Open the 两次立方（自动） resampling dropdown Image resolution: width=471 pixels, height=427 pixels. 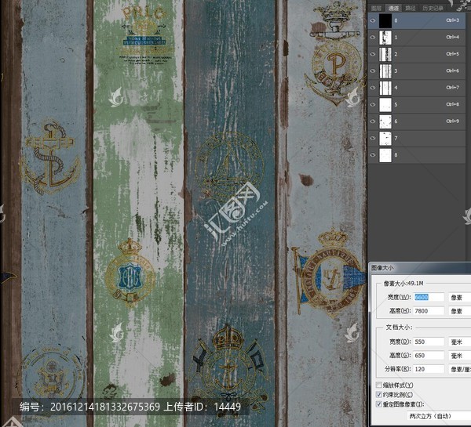(439, 416)
